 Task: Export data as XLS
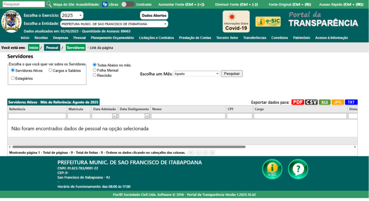point(325,102)
